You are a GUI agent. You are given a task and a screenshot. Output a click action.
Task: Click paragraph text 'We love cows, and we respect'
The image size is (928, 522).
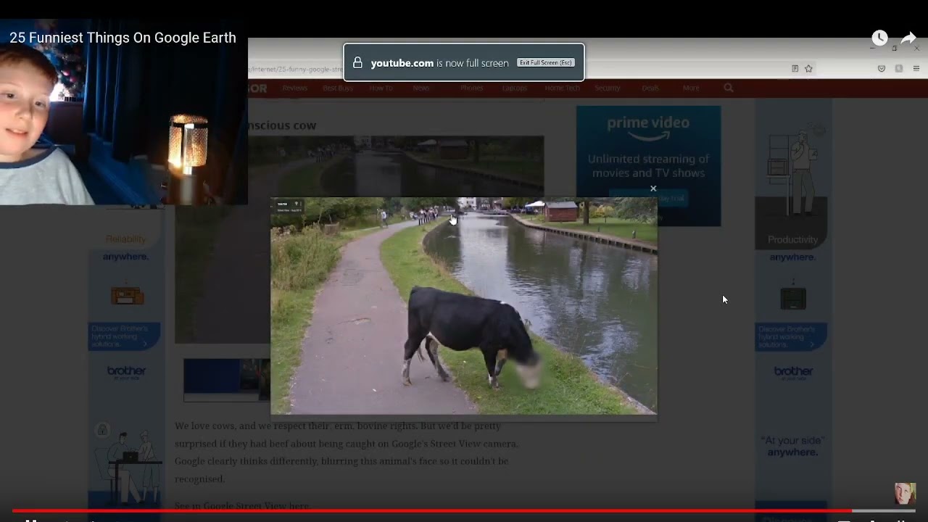tap(252, 426)
